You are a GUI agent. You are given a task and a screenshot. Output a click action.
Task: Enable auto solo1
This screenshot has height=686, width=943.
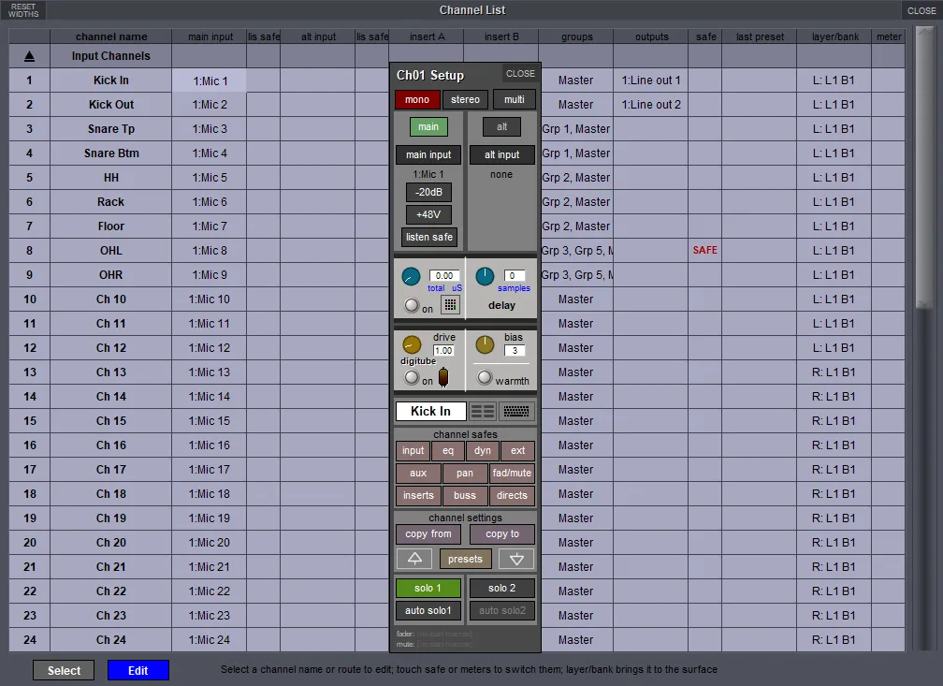pyautogui.click(x=428, y=610)
